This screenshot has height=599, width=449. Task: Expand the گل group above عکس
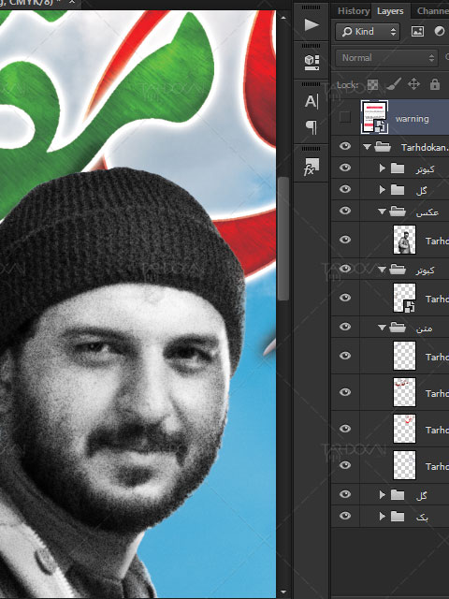click(383, 189)
